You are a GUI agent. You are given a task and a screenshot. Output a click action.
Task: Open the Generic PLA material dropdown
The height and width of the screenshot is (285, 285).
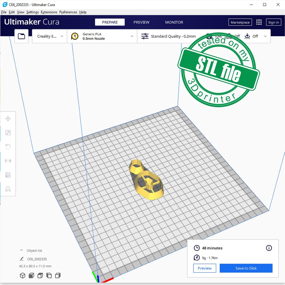pyautogui.click(x=102, y=36)
